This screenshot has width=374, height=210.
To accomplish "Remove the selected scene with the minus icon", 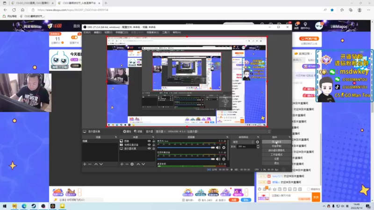I will (x=90, y=164).
